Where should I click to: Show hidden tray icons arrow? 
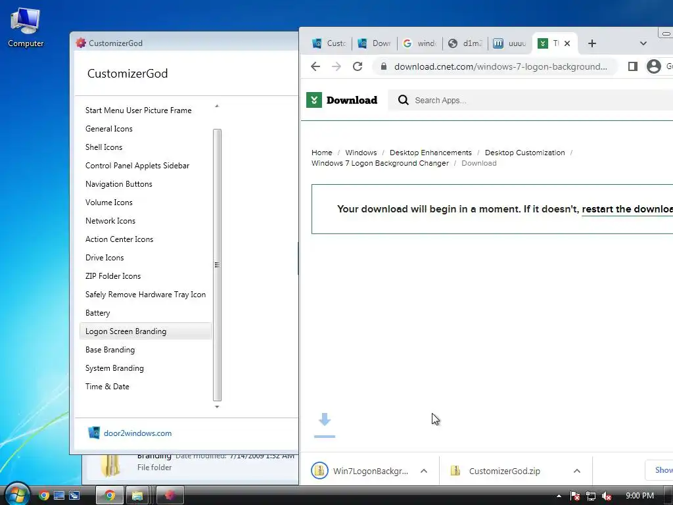pyautogui.click(x=559, y=496)
